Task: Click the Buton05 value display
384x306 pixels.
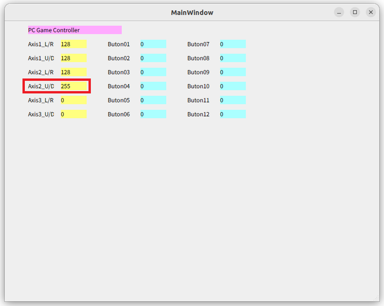Action: click(152, 100)
